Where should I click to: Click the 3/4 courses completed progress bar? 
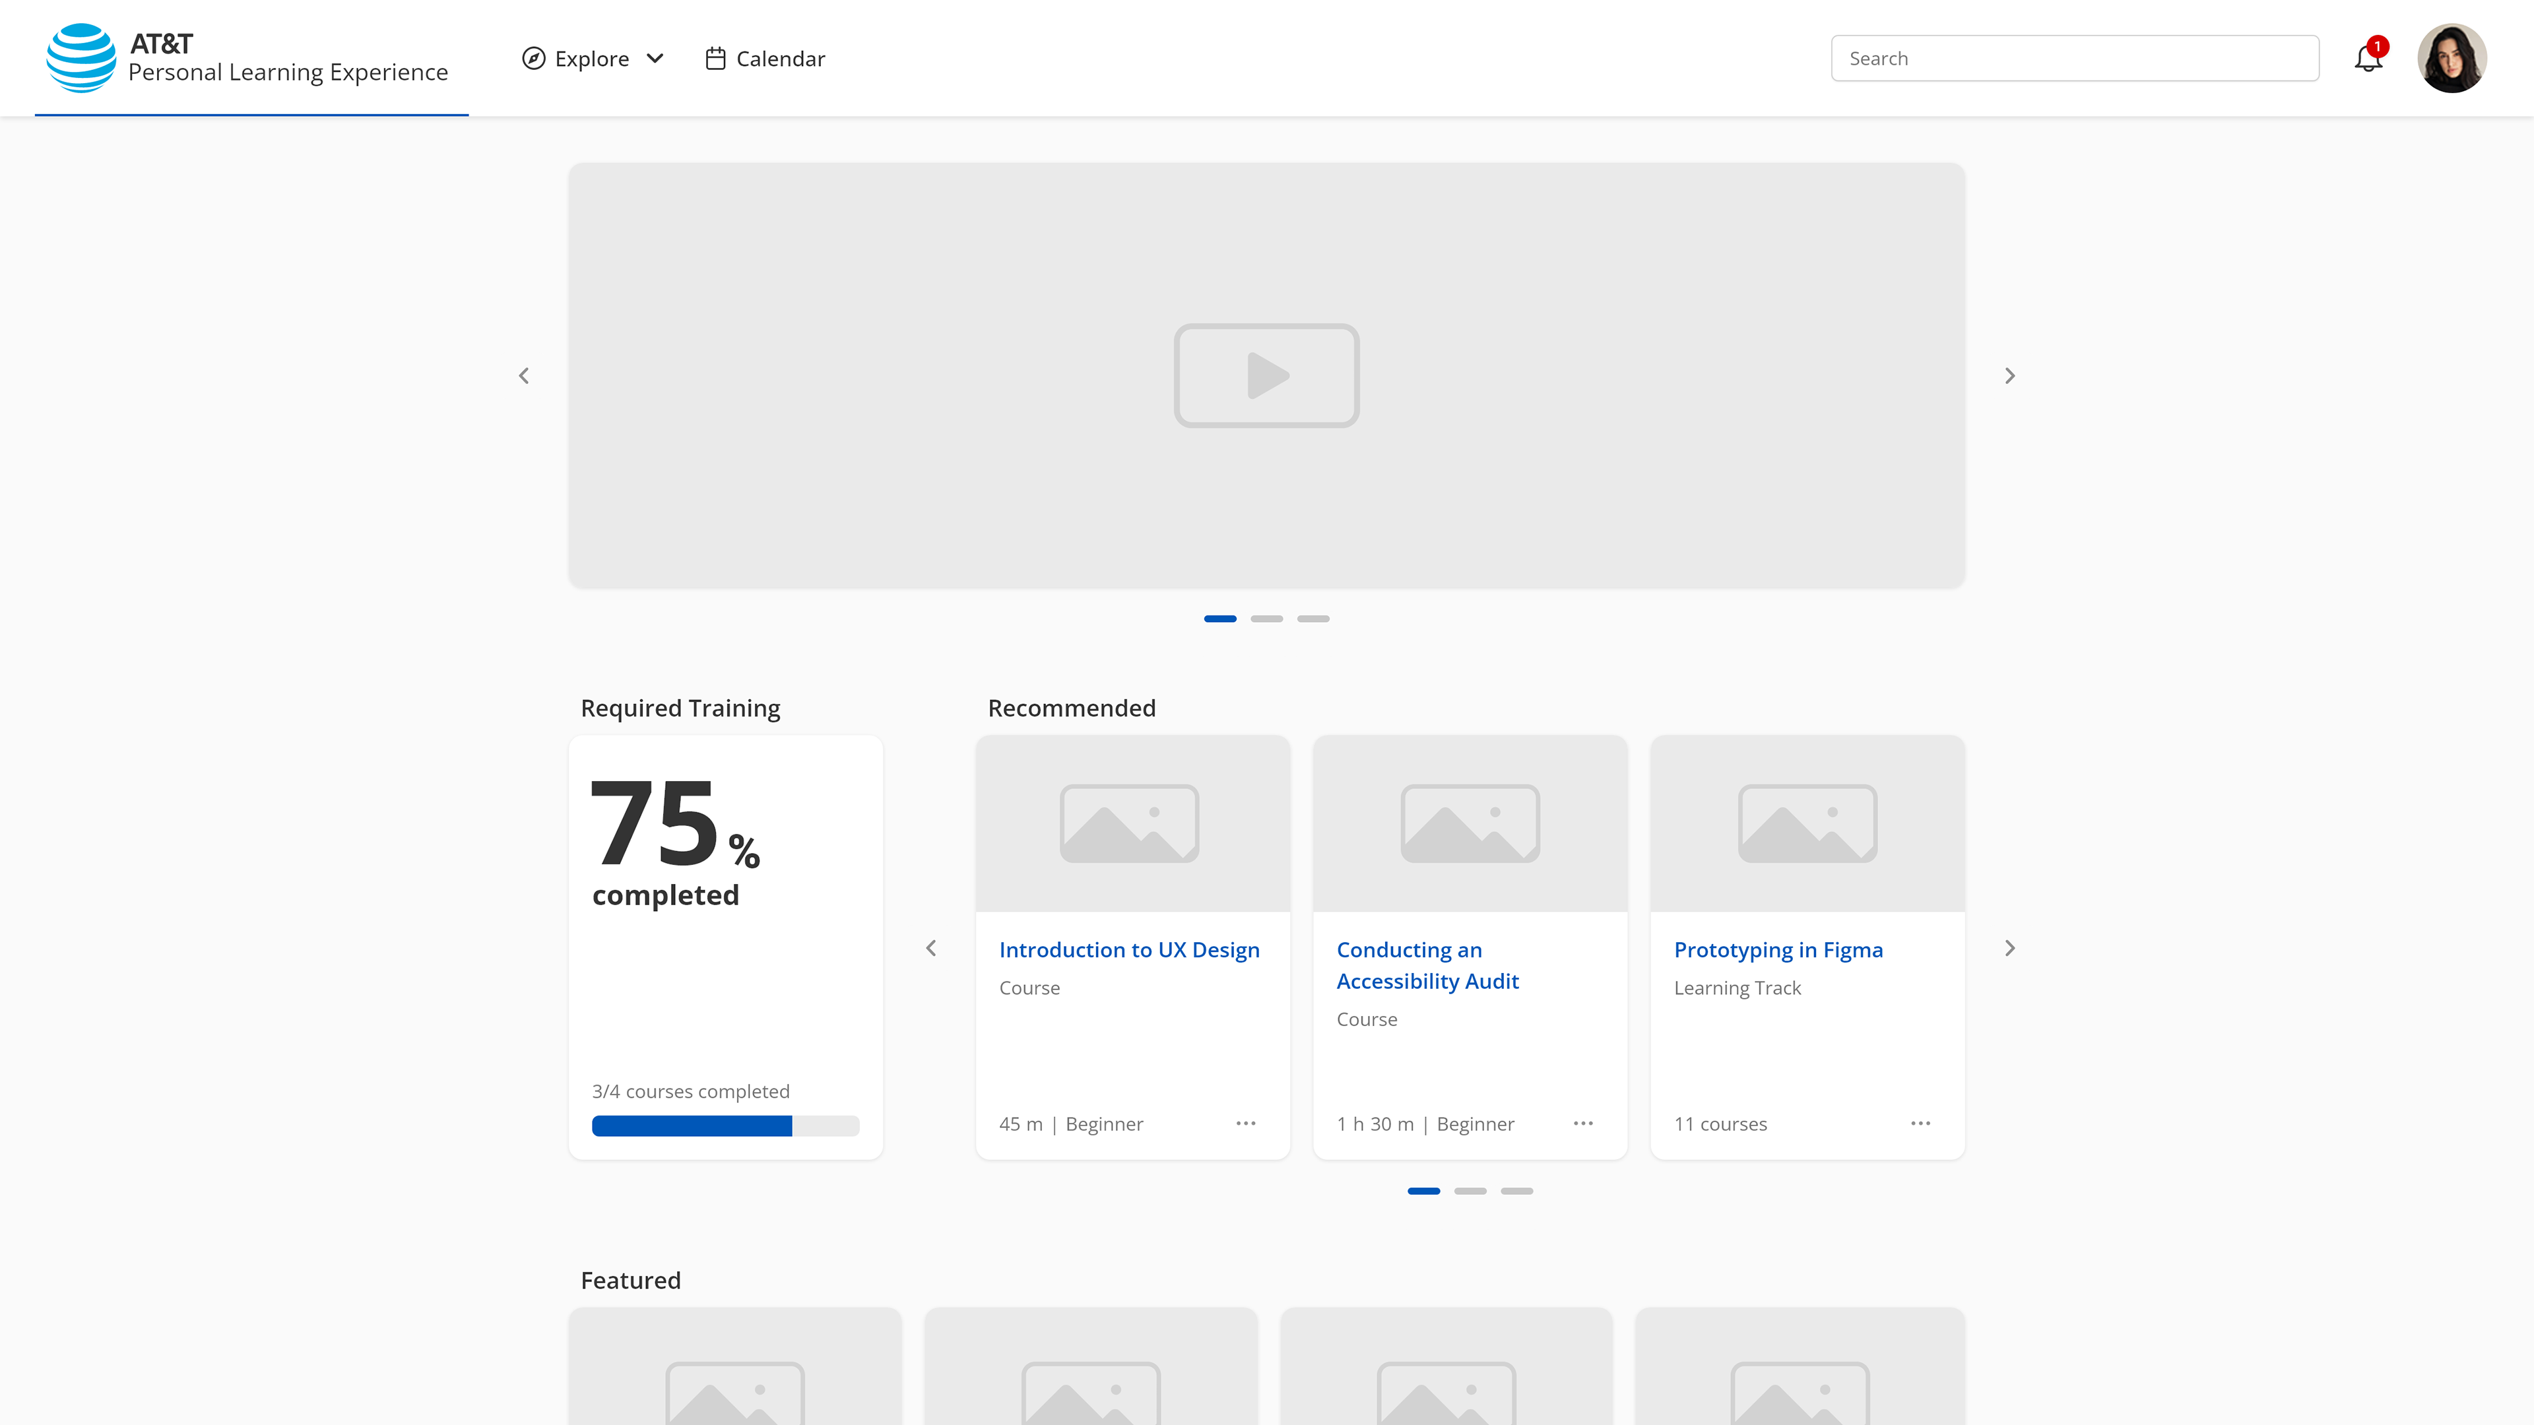tap(726, 1126)
